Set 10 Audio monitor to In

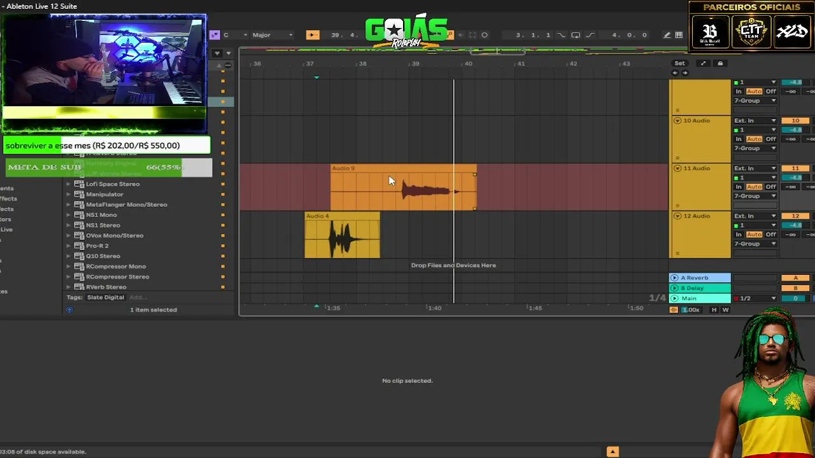(x=739, y=139)
